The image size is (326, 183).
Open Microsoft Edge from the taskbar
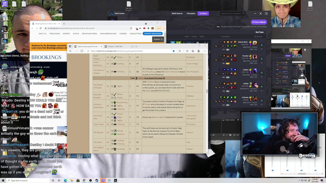pos(66,180)
